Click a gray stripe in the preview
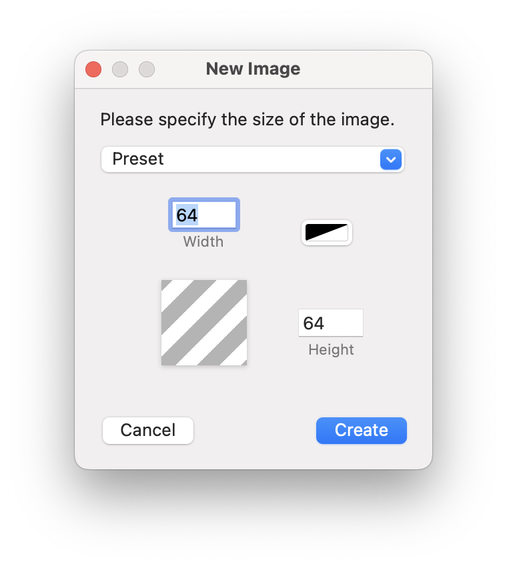This screenshot has height=568, width=507. [x=204, y=323]
